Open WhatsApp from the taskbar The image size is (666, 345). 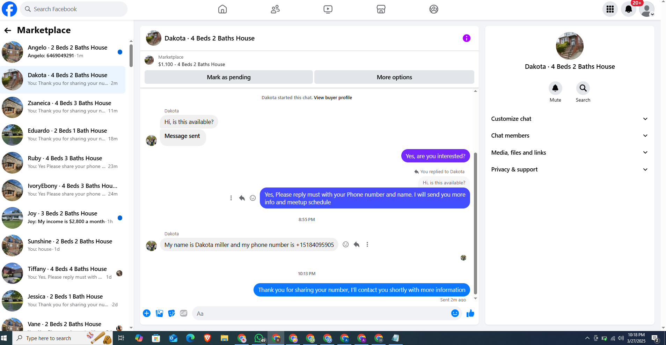259,338
